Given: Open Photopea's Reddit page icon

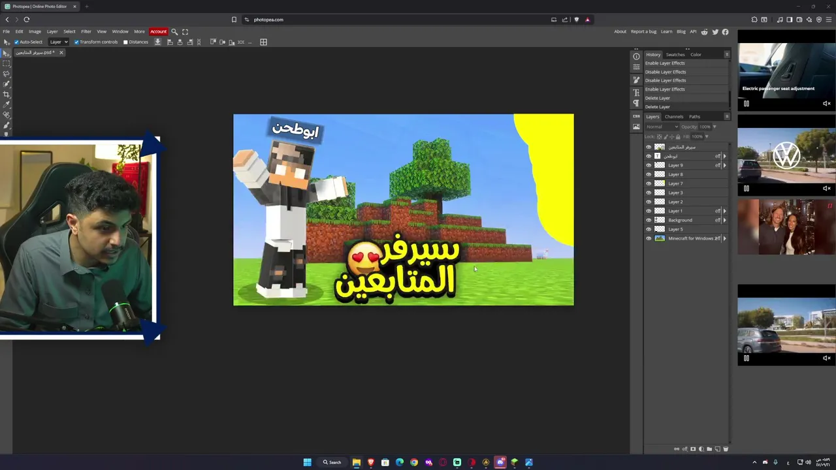Looking at the screenshot, I should point(704,31).
